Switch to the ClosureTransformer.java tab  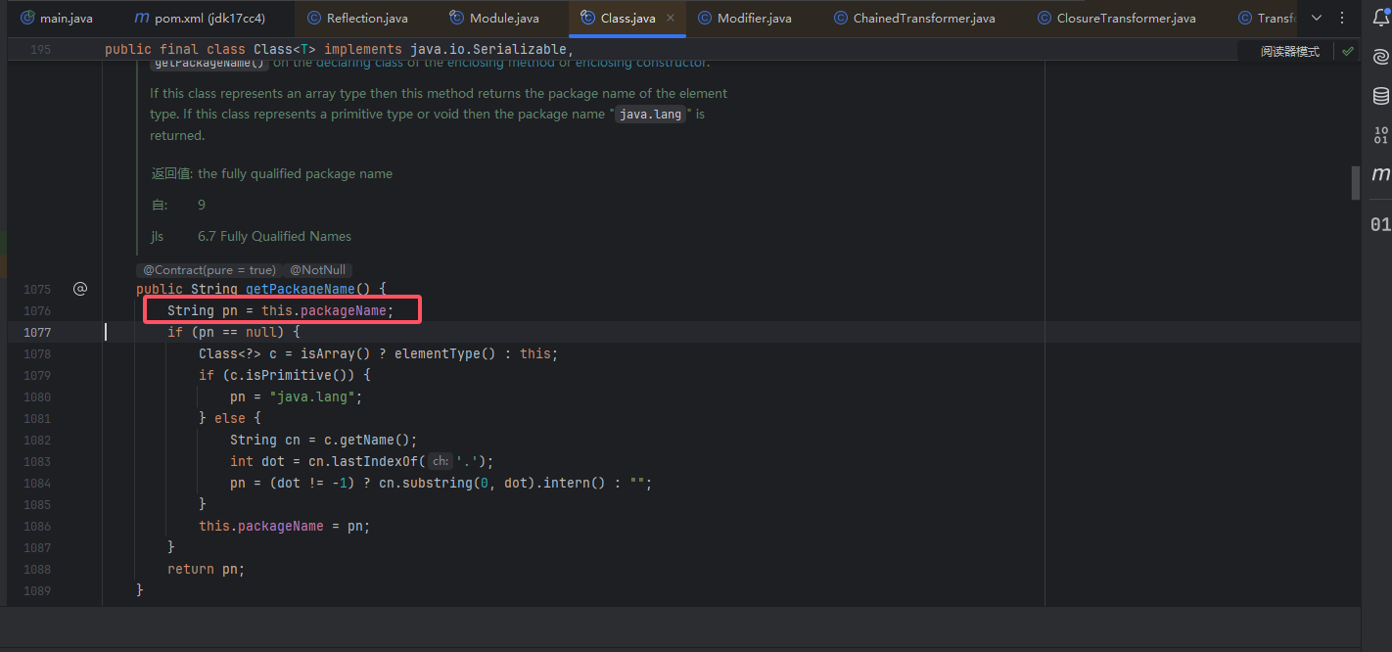1116,18
